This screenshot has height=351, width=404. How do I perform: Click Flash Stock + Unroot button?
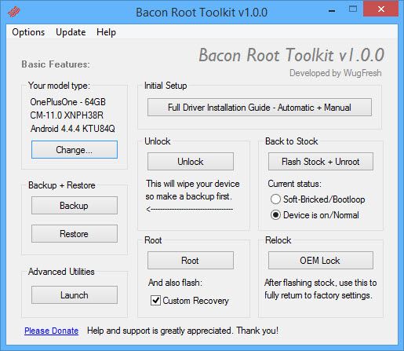(x=321, y=162)
